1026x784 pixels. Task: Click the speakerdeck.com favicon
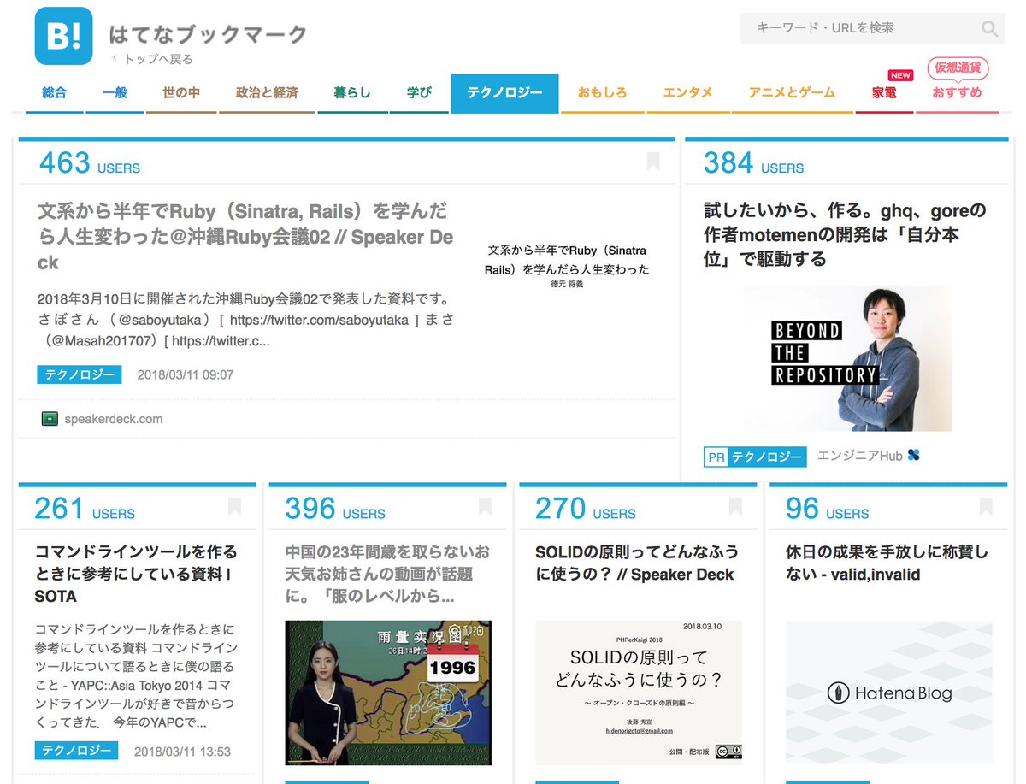50,419
